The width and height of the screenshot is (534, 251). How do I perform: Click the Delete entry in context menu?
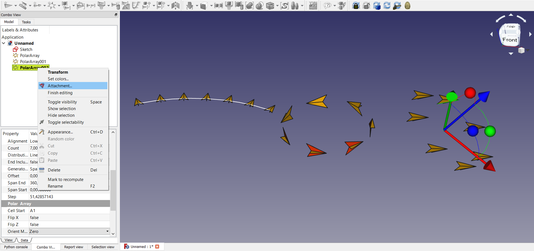(54, 170)
